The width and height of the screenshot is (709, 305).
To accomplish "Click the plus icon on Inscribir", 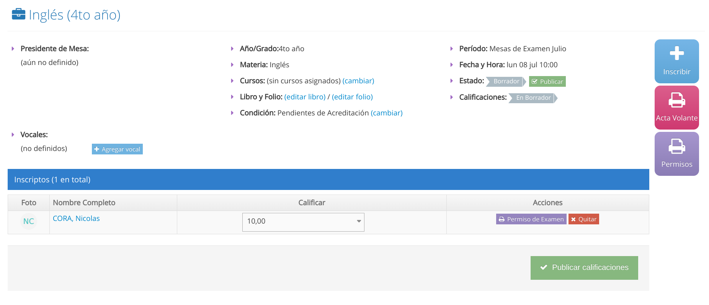I will pos(676,53).
